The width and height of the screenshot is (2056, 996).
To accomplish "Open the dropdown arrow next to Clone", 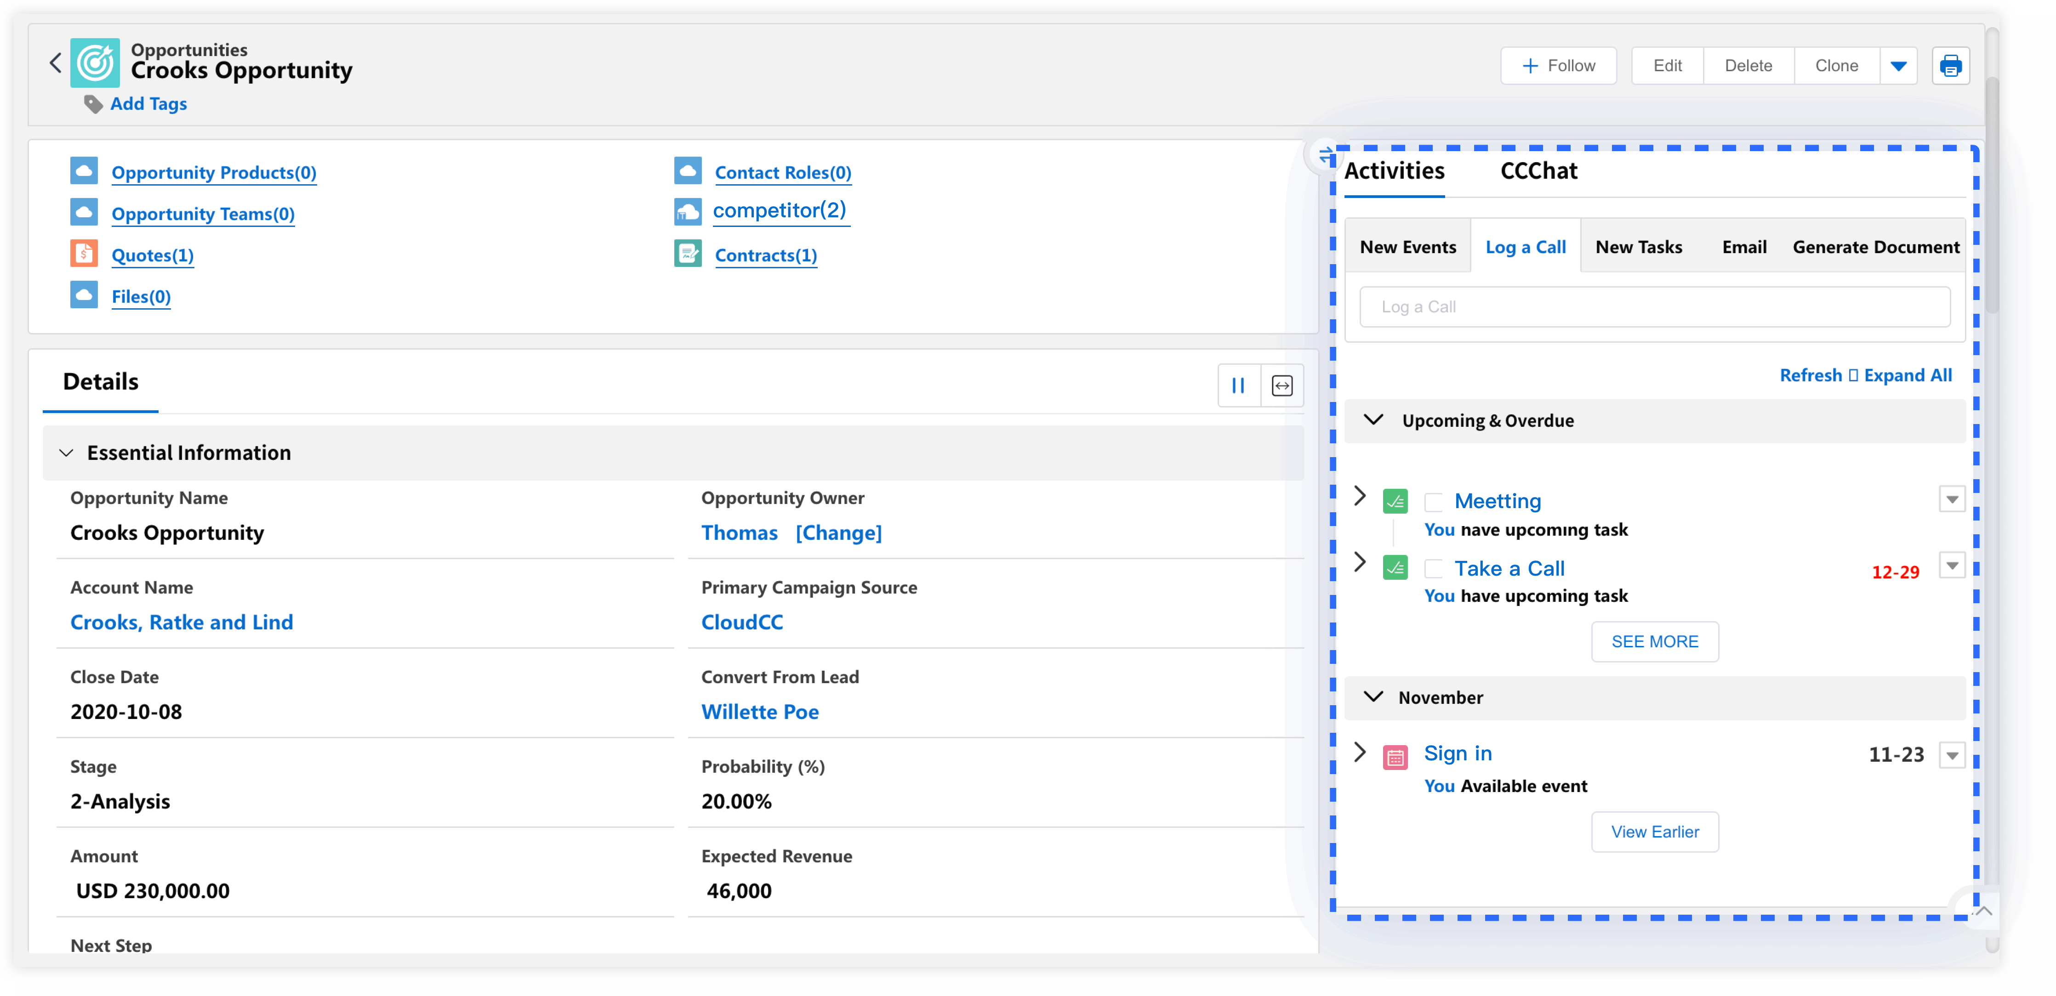I will 1898,65.
